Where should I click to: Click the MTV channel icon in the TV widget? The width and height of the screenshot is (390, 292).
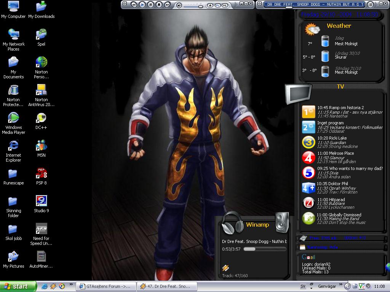[308, 218]
